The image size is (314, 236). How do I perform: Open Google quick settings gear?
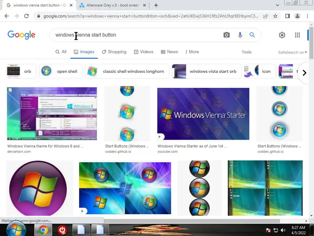coord(282,35)
